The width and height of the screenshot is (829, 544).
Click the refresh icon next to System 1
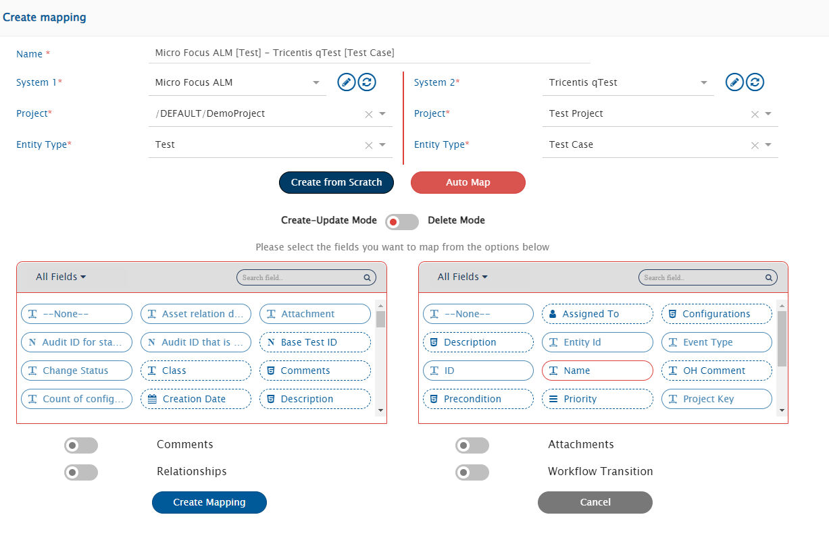[367, 82]
